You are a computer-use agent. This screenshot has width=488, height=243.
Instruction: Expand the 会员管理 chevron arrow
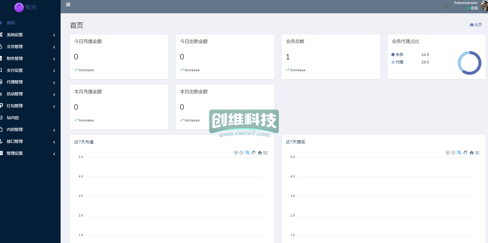[54, 47]
